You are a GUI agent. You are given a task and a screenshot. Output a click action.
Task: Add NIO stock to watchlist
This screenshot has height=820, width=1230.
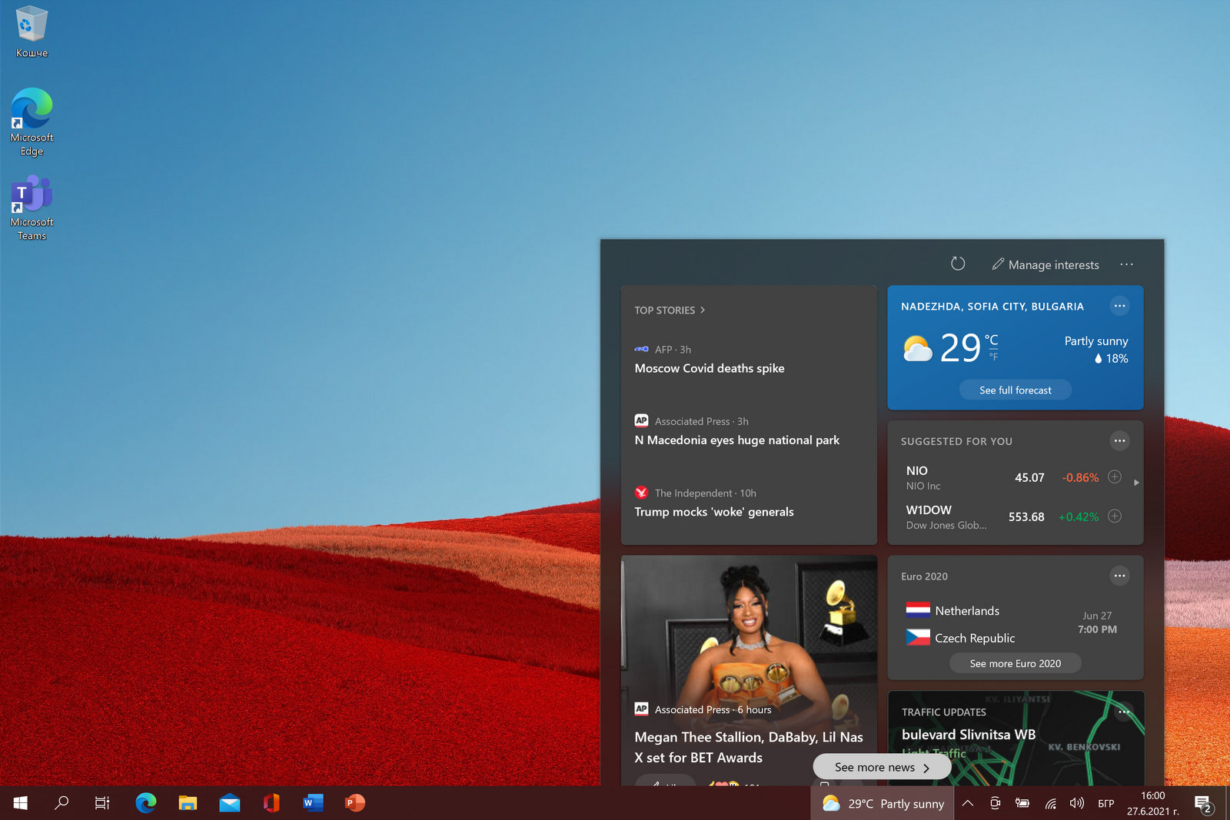tap(1115, 477)
